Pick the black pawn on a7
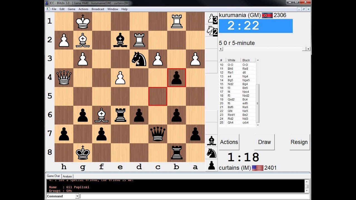This screenshot has height=200, width=356. 196,134
